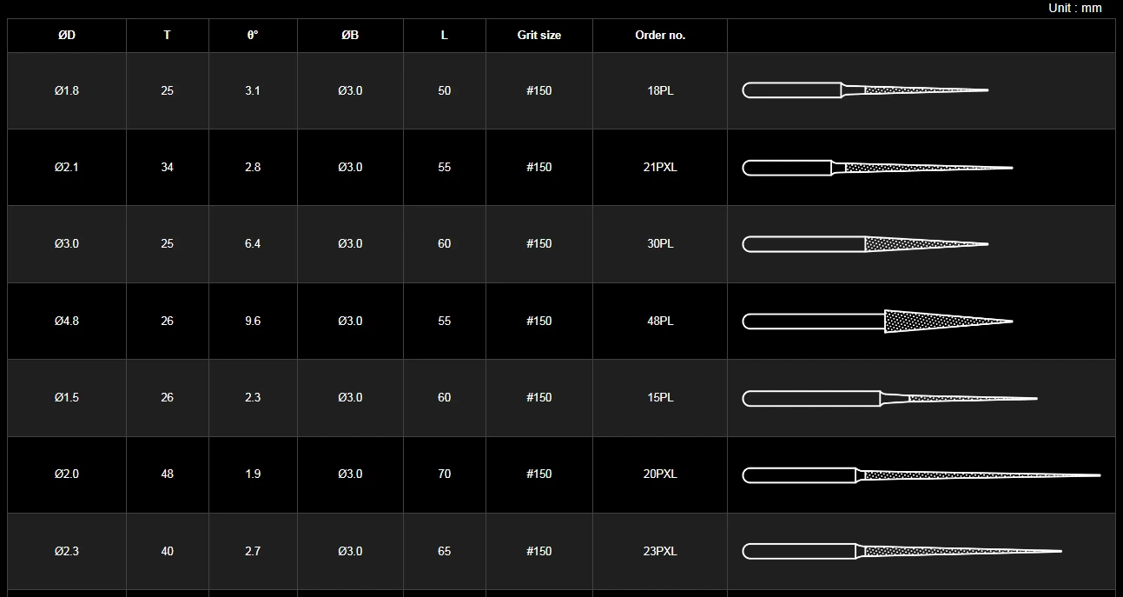Image resolution: width=1123 pixels, height=597 pixels.
Task: Select the ØD column header
Action: click(x=67, y=36)
